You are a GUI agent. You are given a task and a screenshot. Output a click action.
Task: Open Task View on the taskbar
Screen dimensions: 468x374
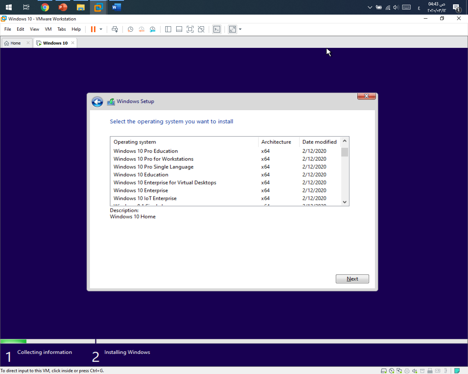click(x=26, y=7)
